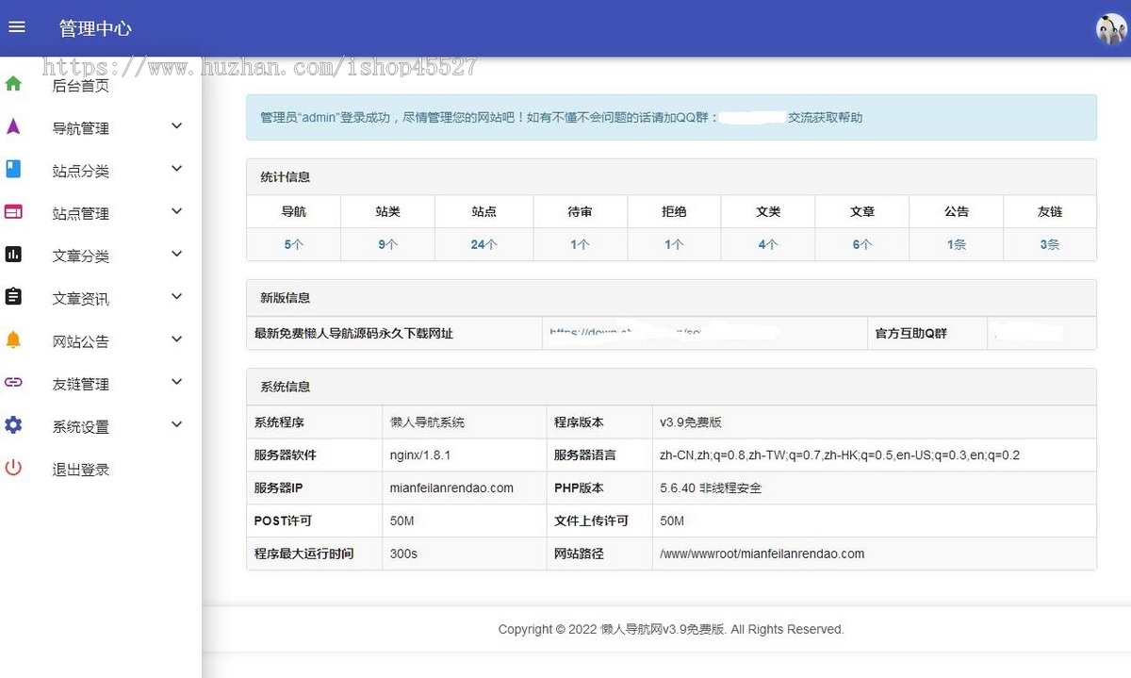The image size is (1131, 678).
Task: Click the orange bell icon for 网站公告
Action: click(x=13, y=339)
